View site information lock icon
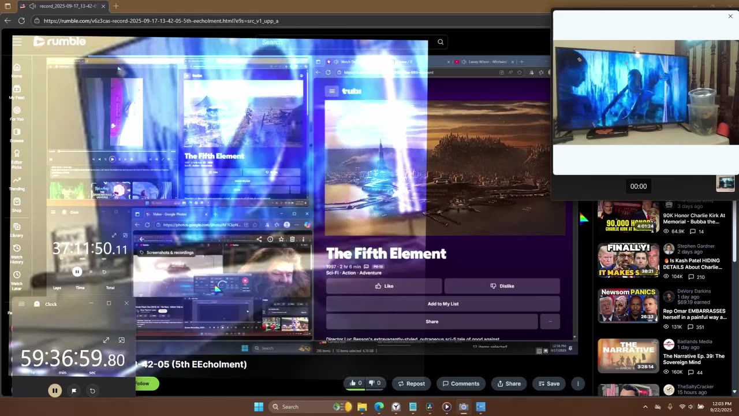The height and width of the screenshot is (416, 739). [37, 21]
